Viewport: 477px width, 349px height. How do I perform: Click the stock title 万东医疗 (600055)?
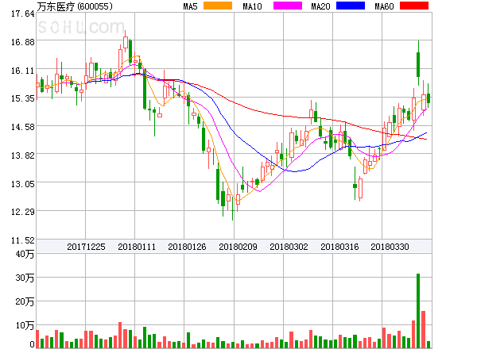click(x=75, y=6)
